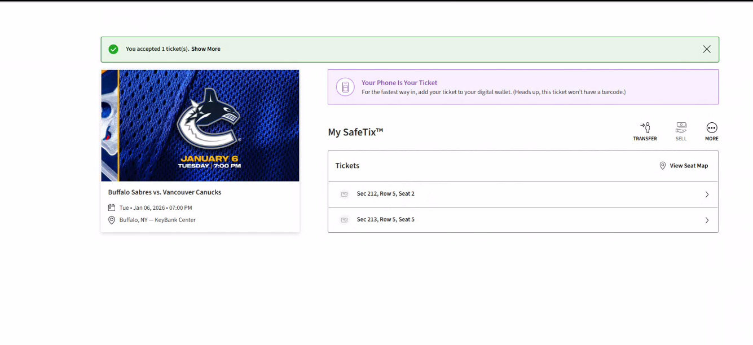
Task: Dismiss the accepted ticket notification banner
Action: coord(707,49)
